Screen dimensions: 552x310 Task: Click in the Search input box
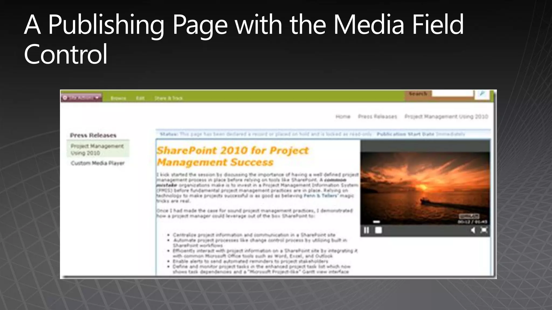452,94
